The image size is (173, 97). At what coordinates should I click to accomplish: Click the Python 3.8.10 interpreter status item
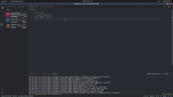pyautogui.click(x=6, y=96)
